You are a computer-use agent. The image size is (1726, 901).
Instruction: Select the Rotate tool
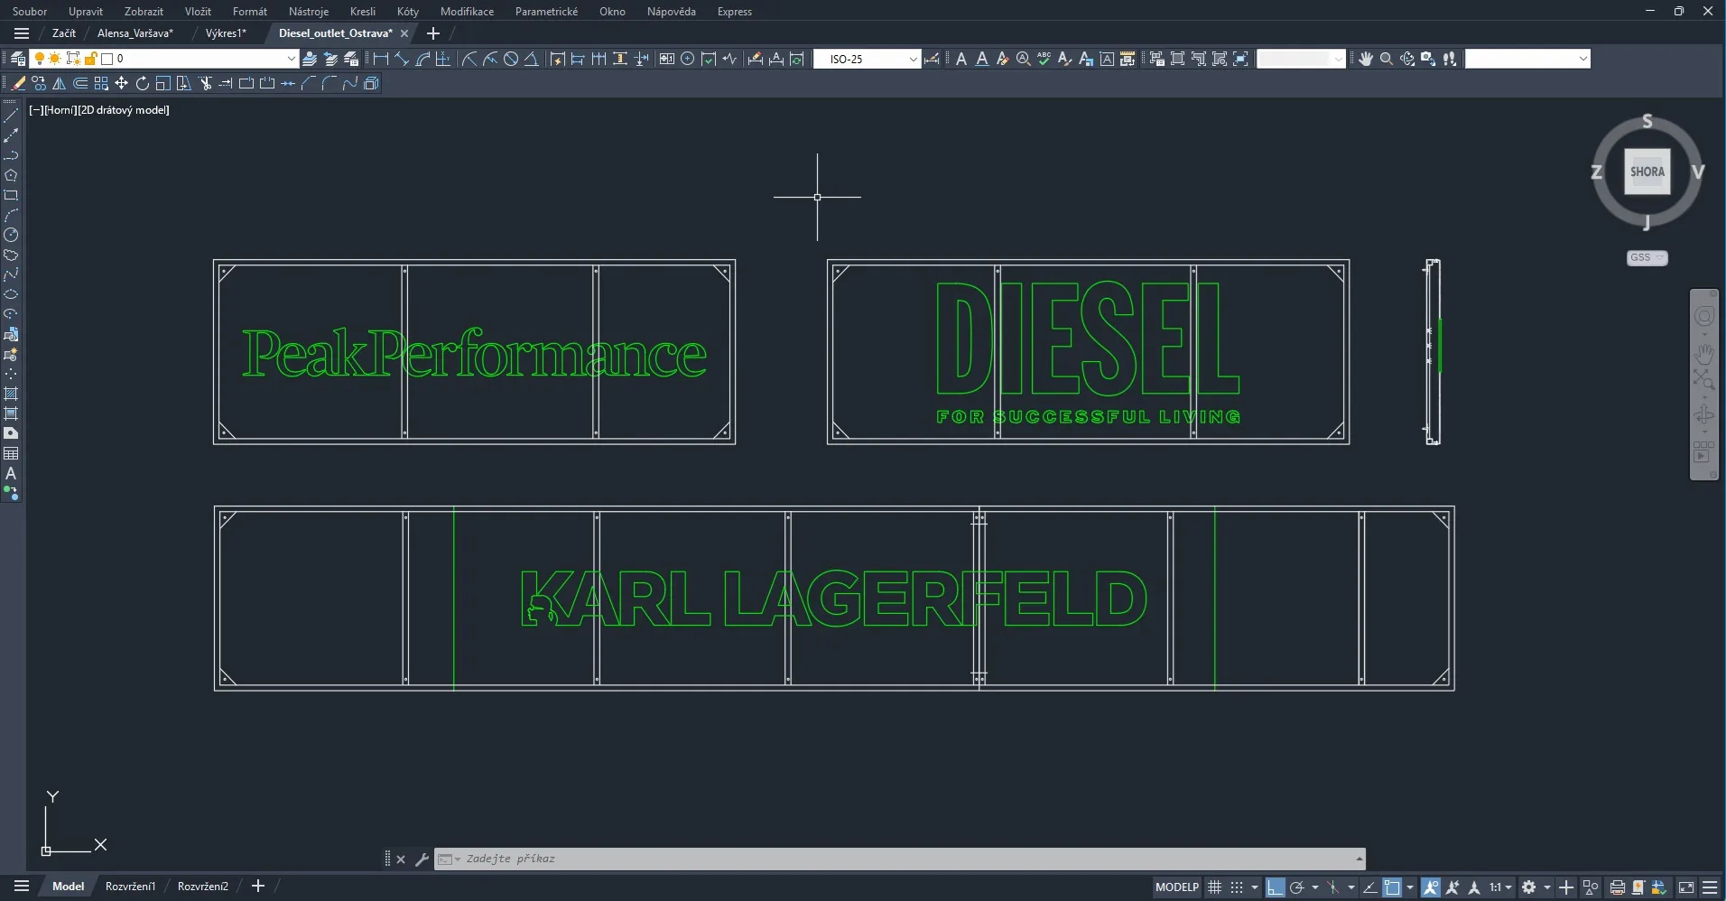coord(142,83)
